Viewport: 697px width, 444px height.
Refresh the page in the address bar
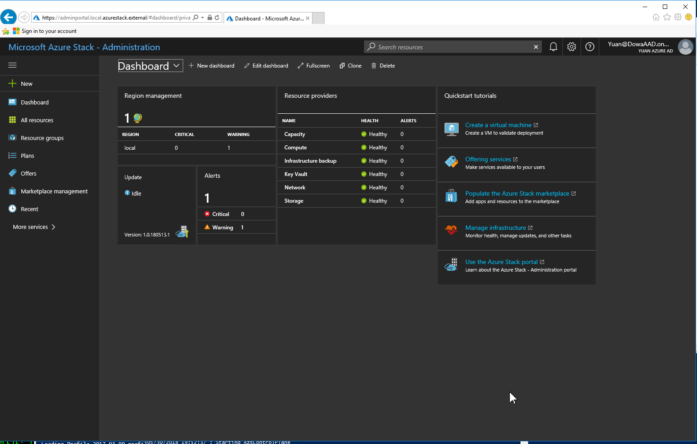point(217,18)
